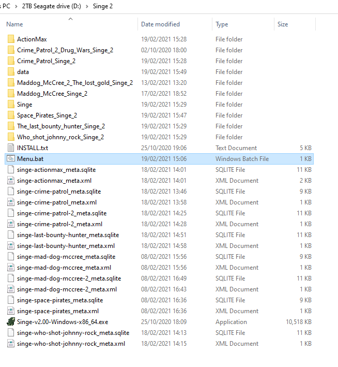The height and width of the screenshot is (367, 338).
Task: Select Singe-v2.00-Windows-x86_64.exe file name
Action: click(x=63, y=322)
